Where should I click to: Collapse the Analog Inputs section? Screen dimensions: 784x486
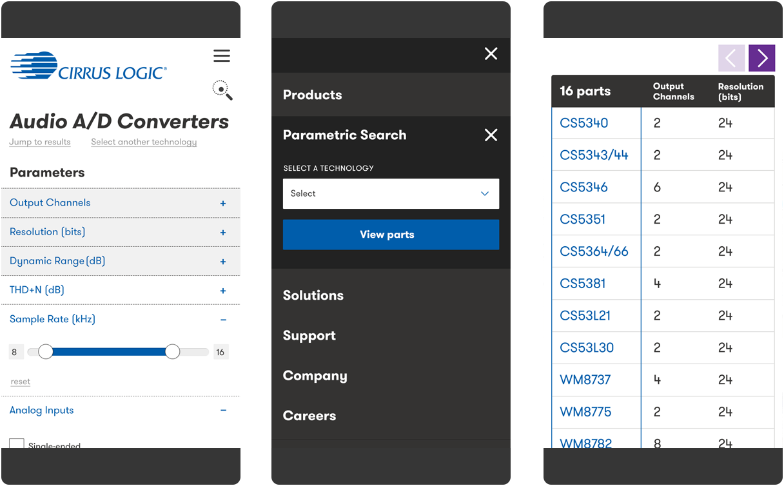click(223, 411)
